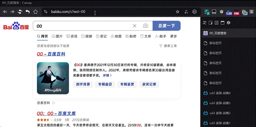Bookmark this page with the star icon
Image resolution: width=256 pixels, height=127 pixels.
coord(178,12)
